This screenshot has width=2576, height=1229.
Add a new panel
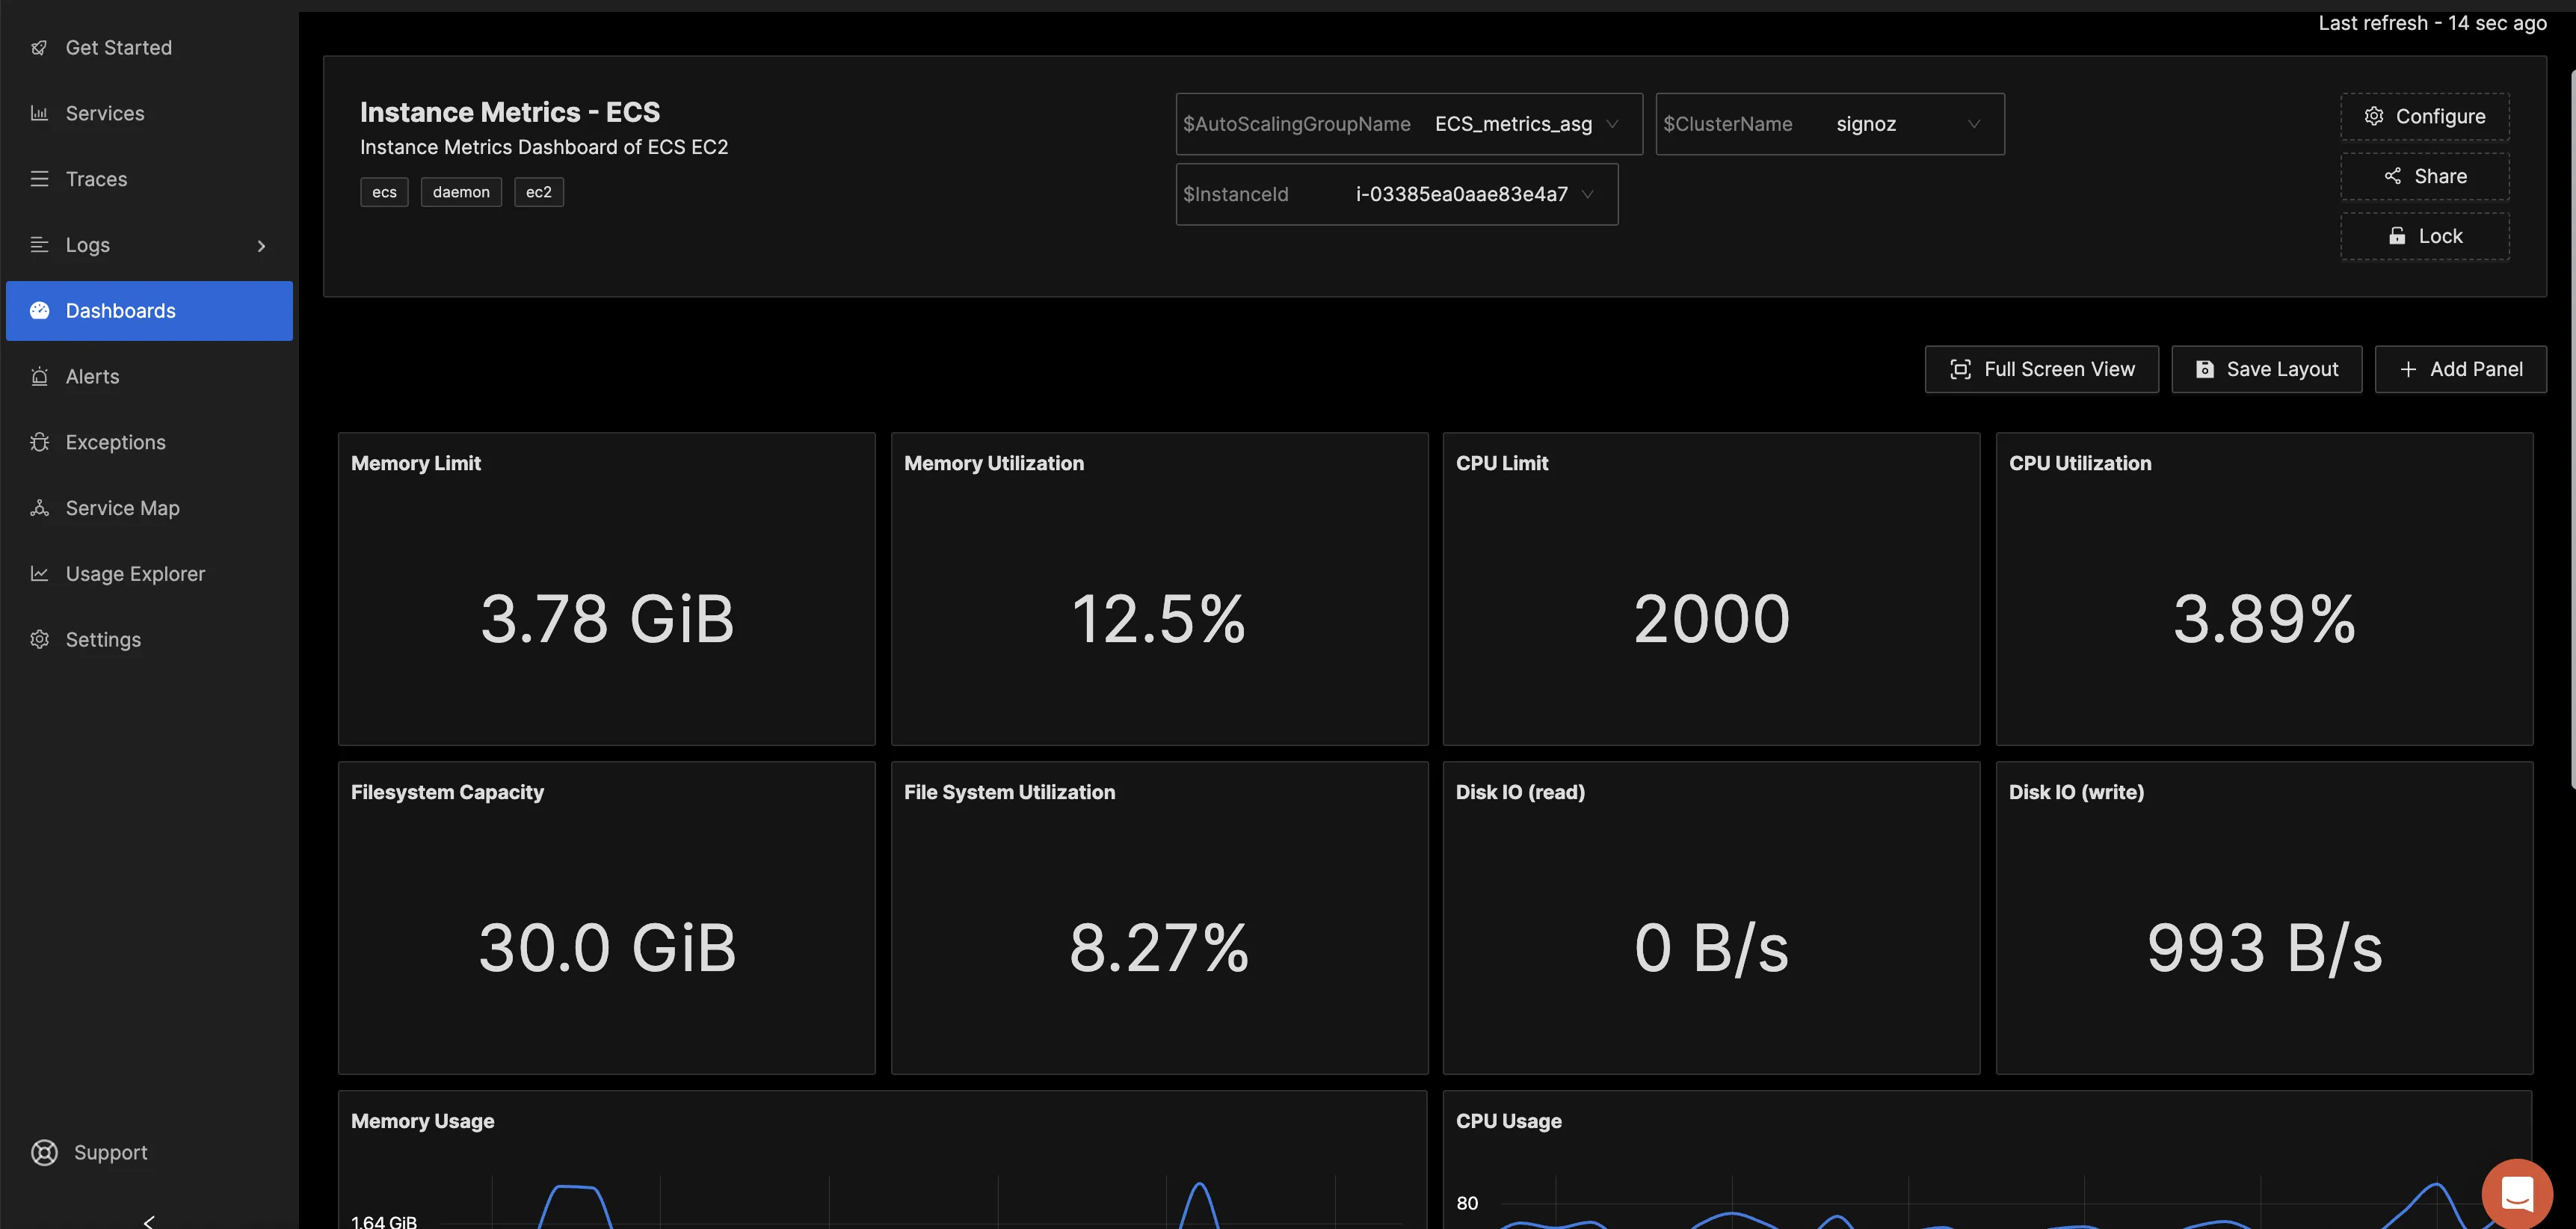coord(2460,370)
